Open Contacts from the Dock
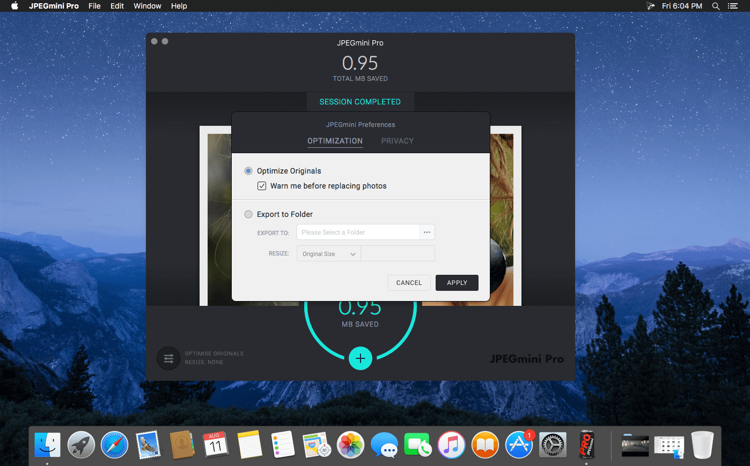The image size is (750, 466). point(182,445)
